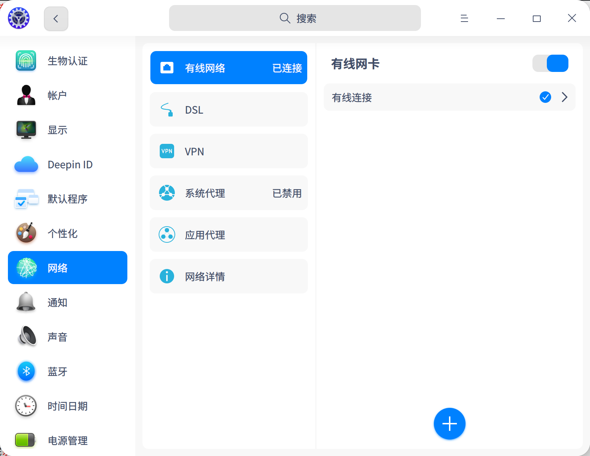590x456 pixels.
Task: Select the 个性化 palette icon
Action: (26, 233)
